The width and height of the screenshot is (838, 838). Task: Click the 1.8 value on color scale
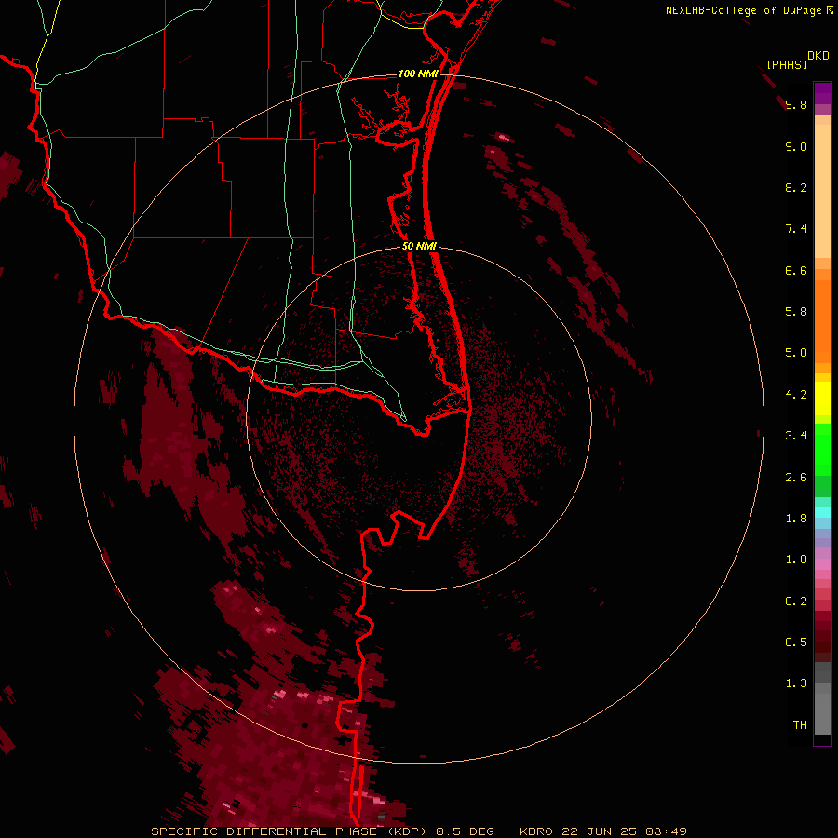[x=796, y=519]
